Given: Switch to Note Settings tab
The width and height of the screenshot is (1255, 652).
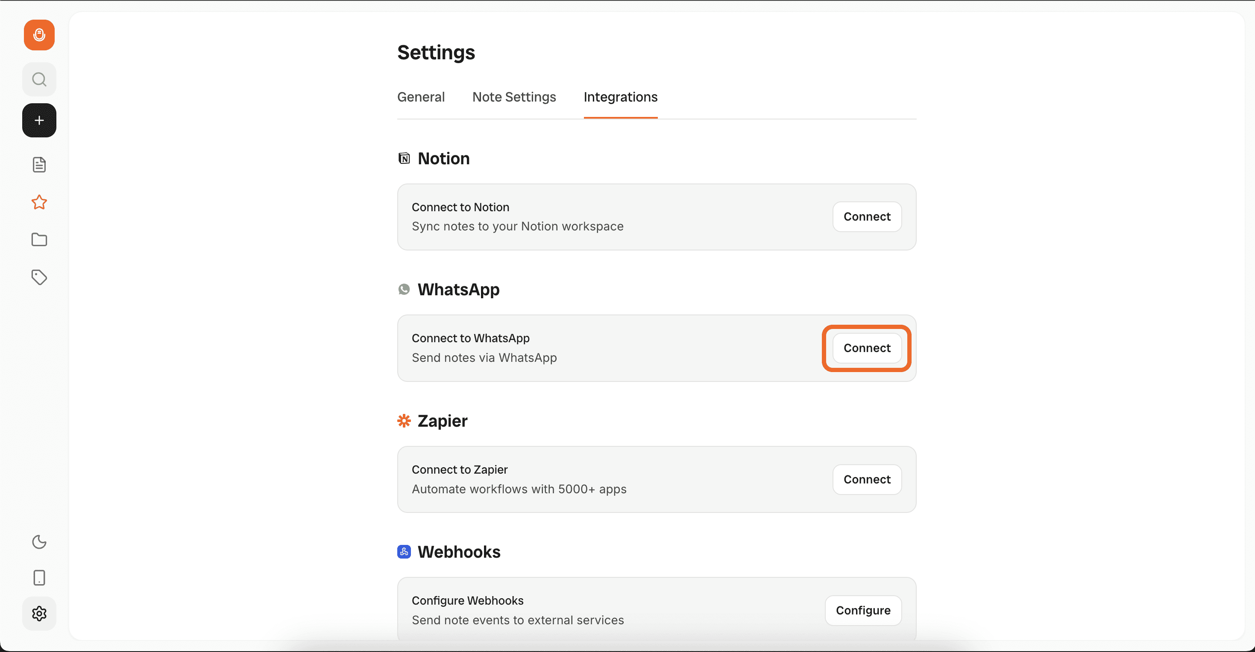Looking at the screenshot, I should (514, 97).
